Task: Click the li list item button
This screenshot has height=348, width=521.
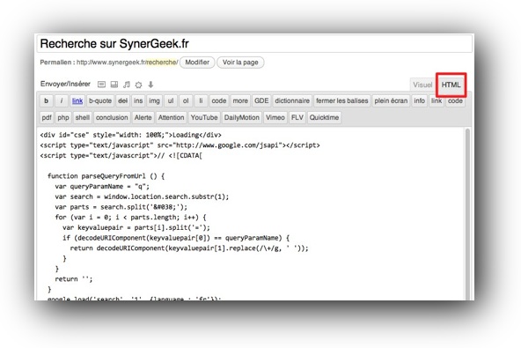Action: pos(201,100)
